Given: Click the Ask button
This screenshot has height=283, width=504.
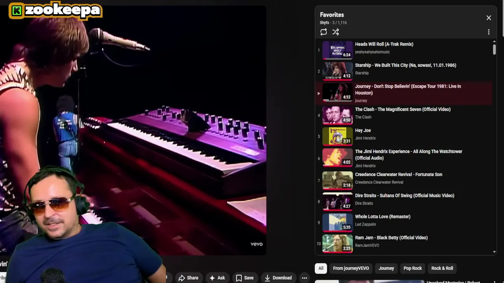Looking at the screenshot, I should click(217, 278).
